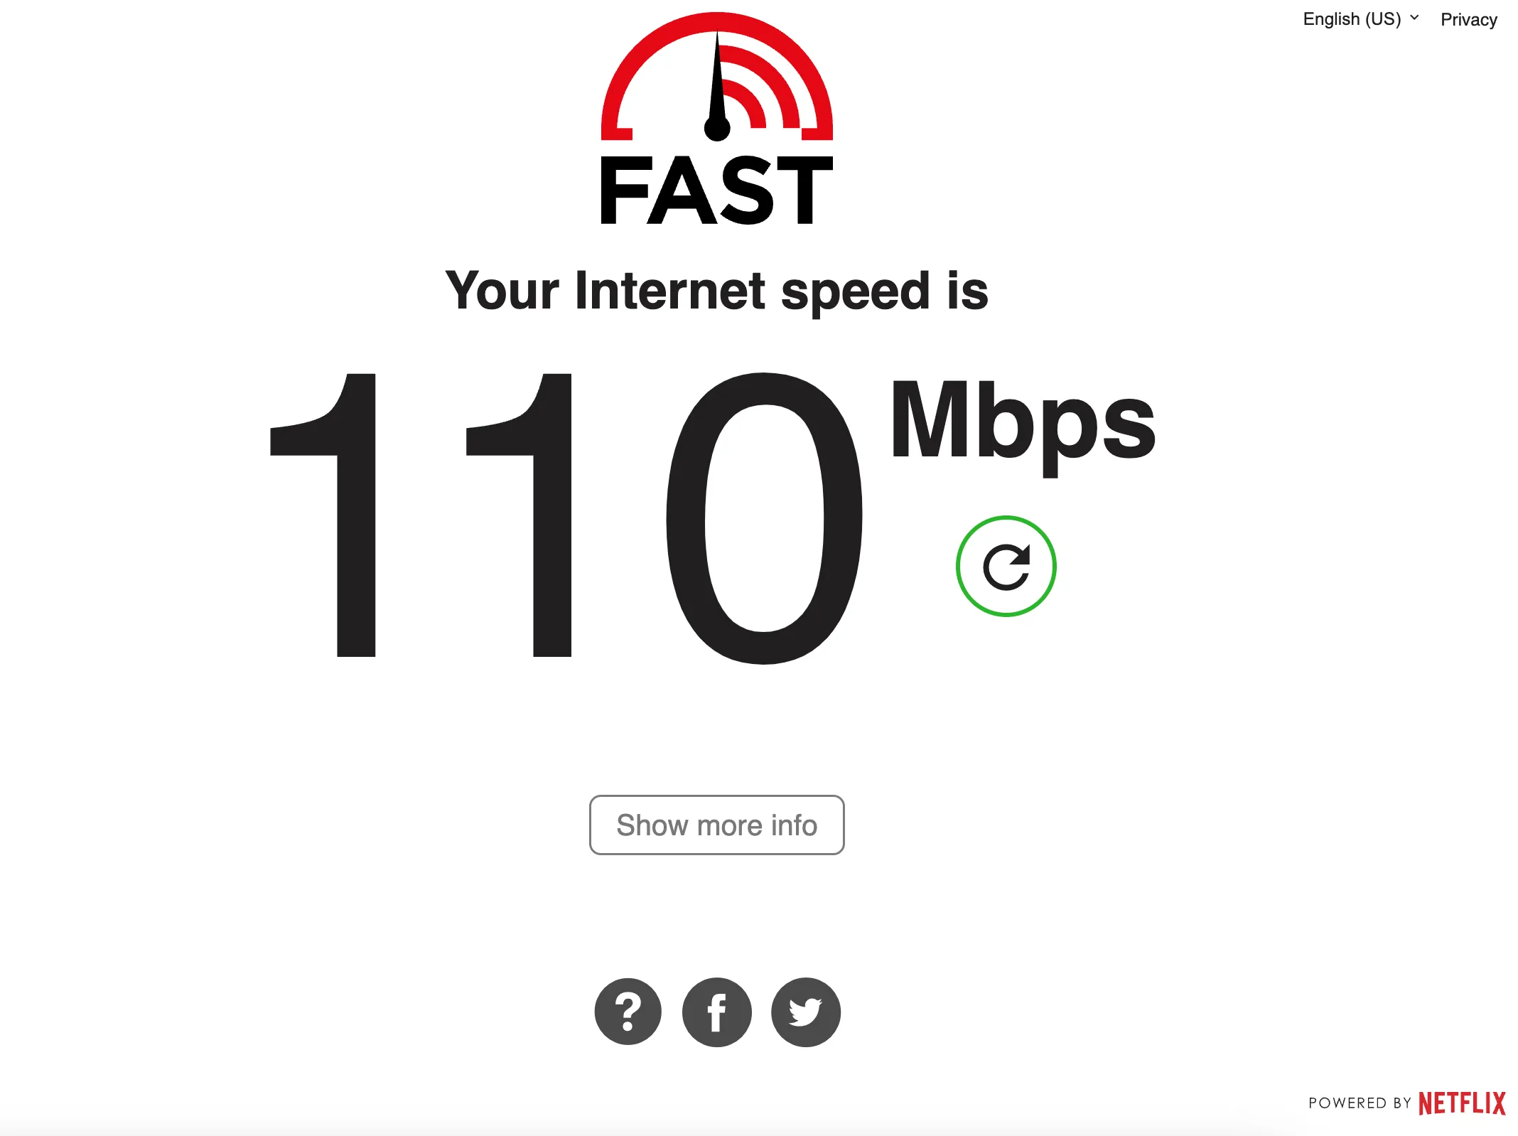Click the POWERED BY text
The image size is (1518, 1136).
(1360, 1103)
